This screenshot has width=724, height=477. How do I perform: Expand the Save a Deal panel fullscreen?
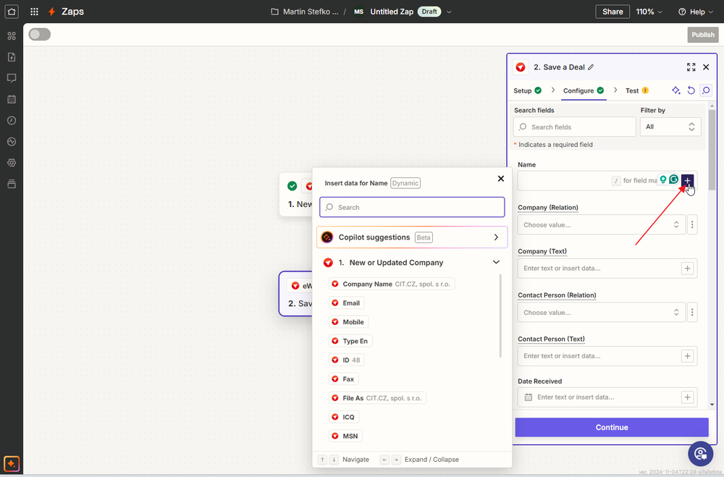point(691,67)
